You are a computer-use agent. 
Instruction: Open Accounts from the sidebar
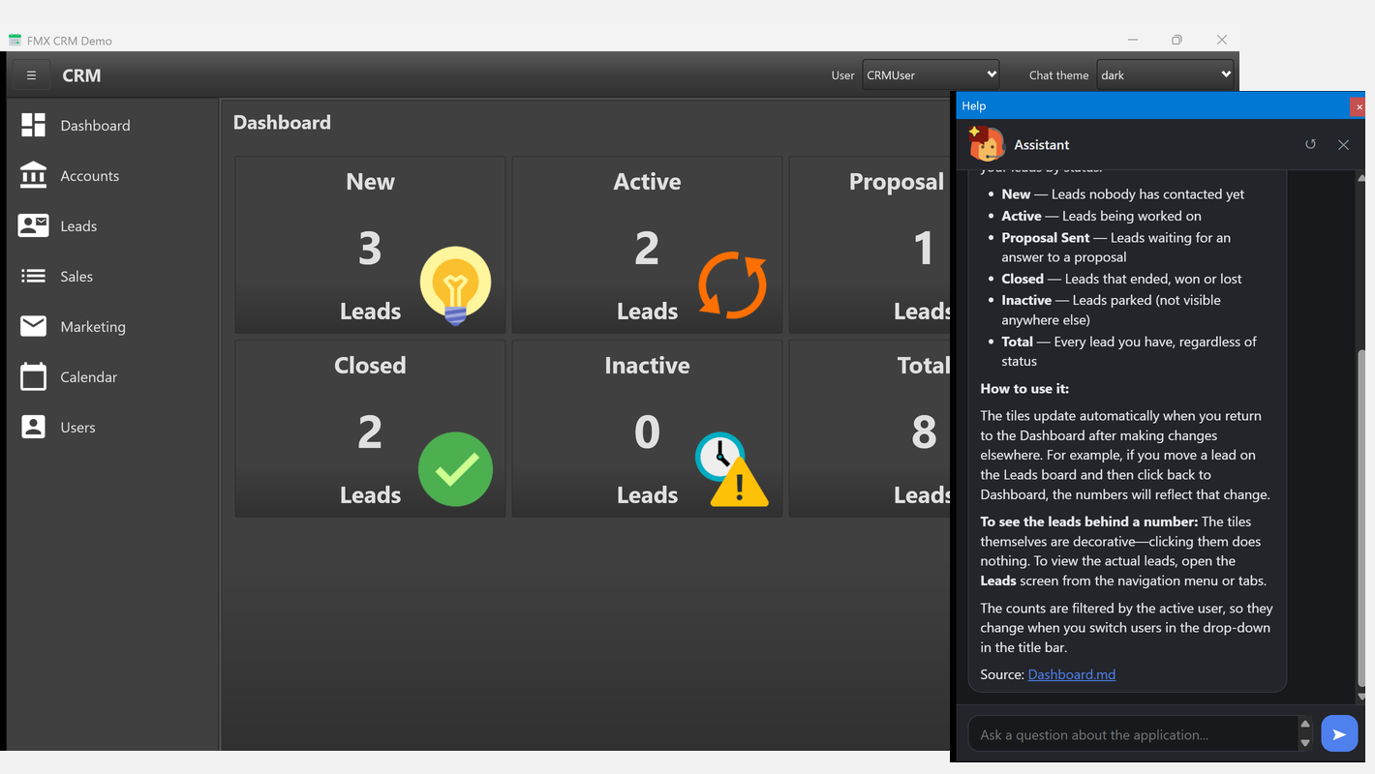(112, 175)
